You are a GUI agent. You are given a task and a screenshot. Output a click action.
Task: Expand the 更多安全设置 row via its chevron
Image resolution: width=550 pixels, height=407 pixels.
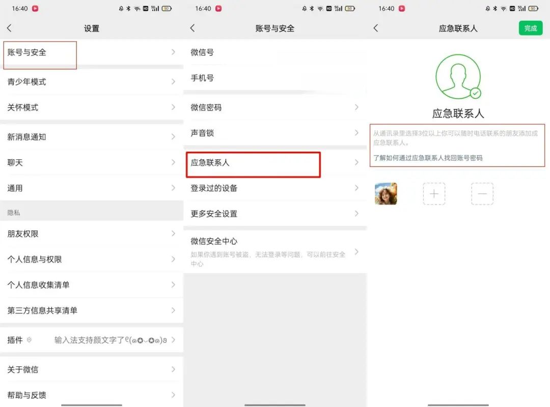tap(358, 214)
